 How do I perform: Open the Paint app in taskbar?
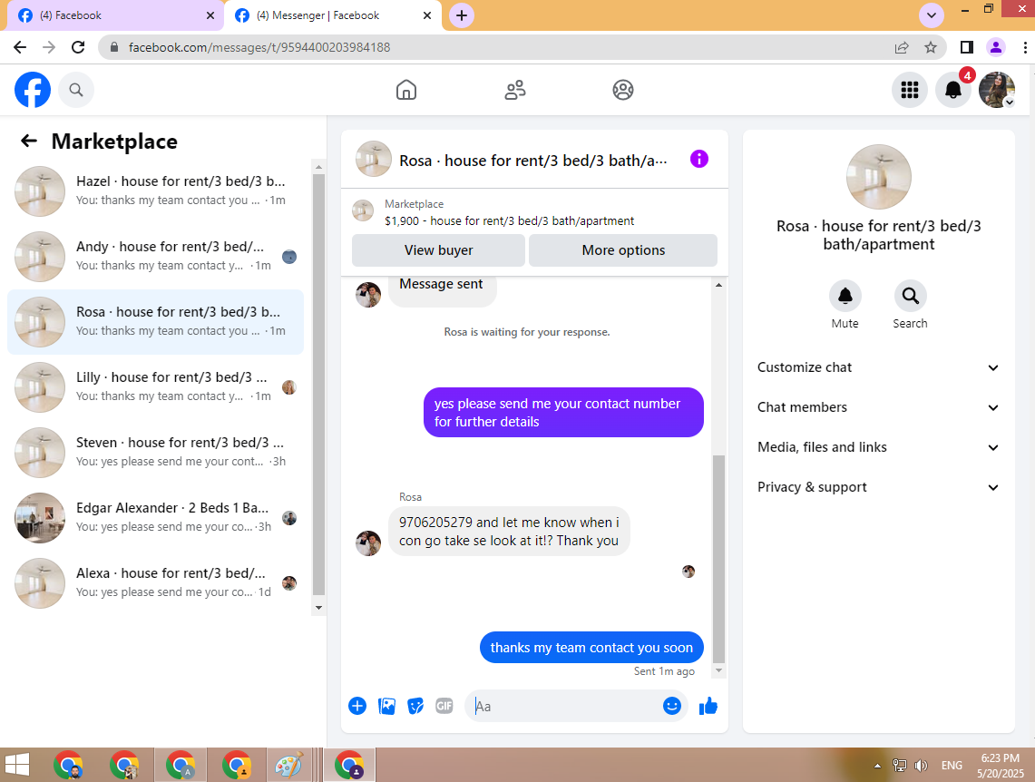coord(289,766)
